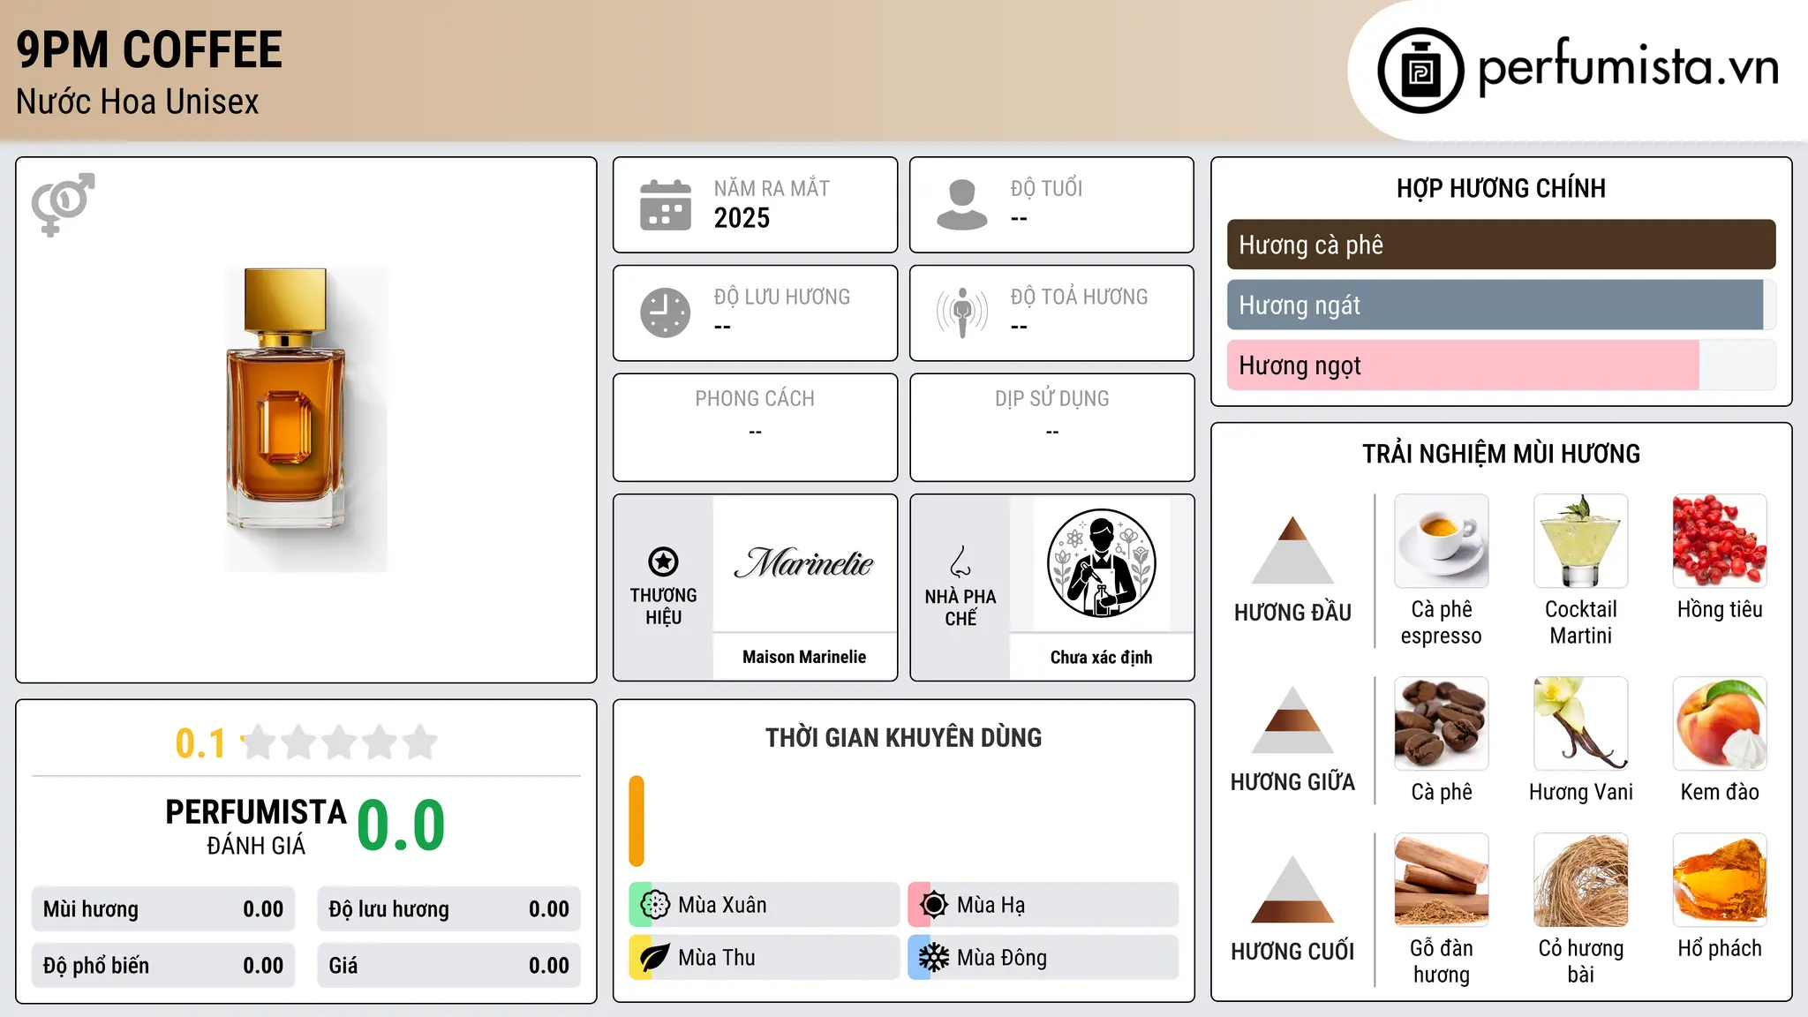Open the Gỗ đàn hương note image

(1442, 880)
